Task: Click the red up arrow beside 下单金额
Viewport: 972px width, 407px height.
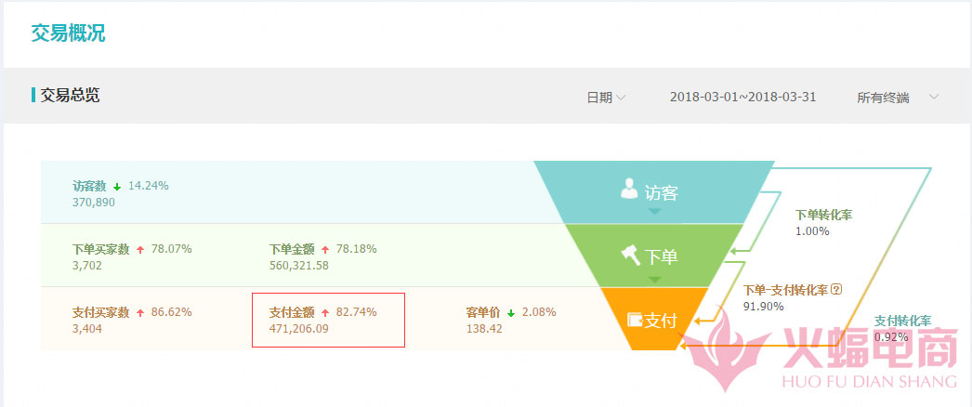Action: click(325, 249)
